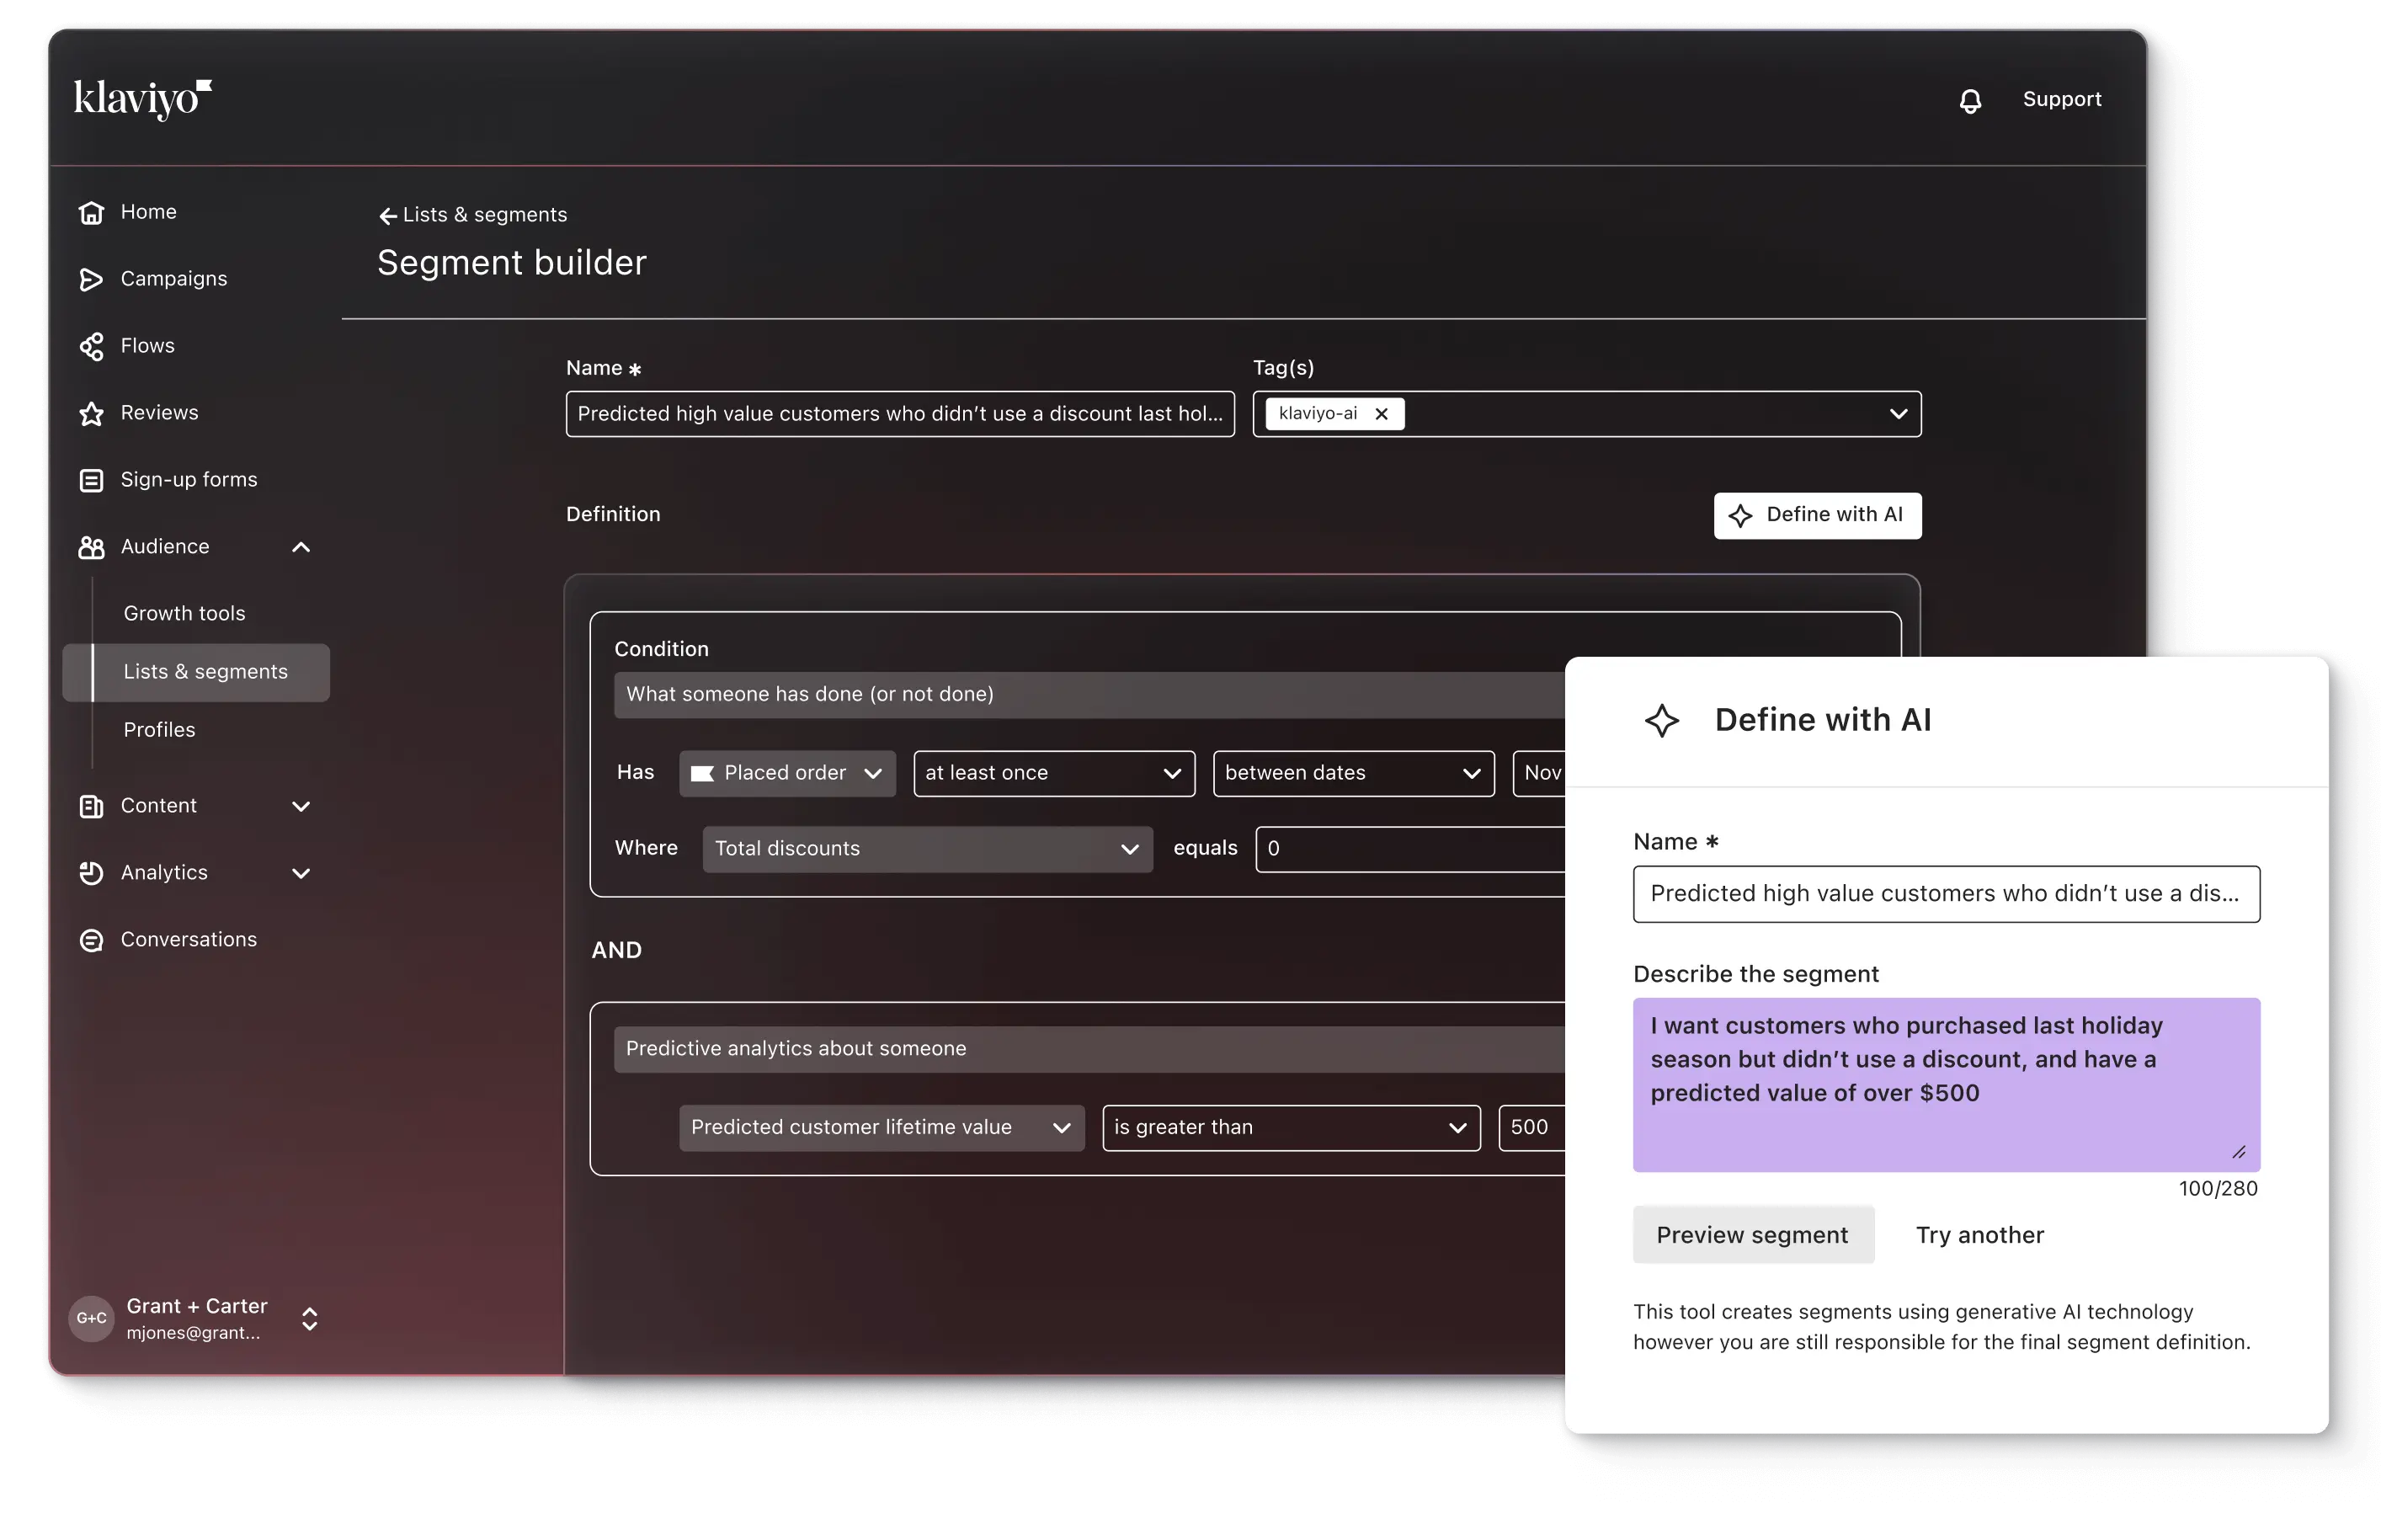The height and width of the screenshot is (1524, 2381).
Task: Click the Reviews star icon
Action: pos(91,413)
